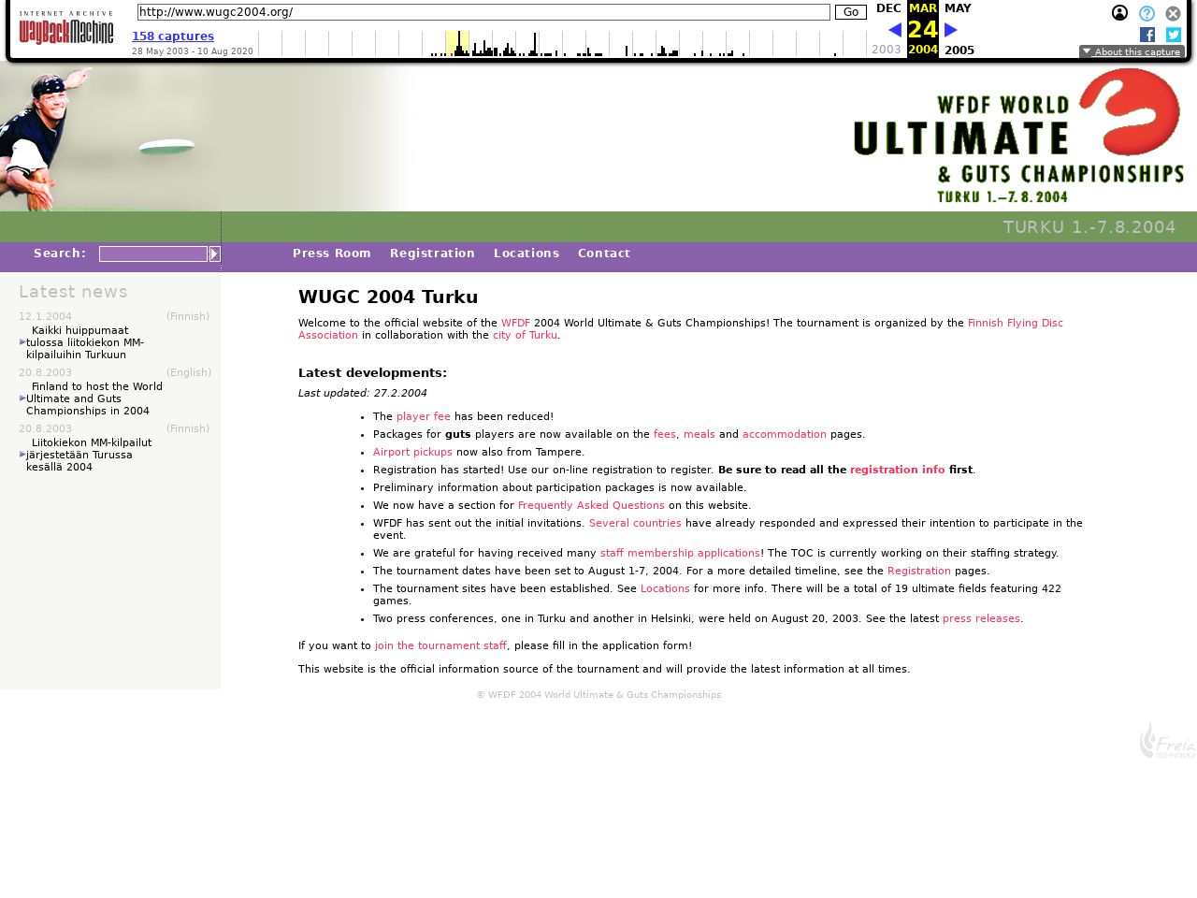The image size is (1197, 898).
Task: Share capture on Facebook
Action: [1147, 35]
